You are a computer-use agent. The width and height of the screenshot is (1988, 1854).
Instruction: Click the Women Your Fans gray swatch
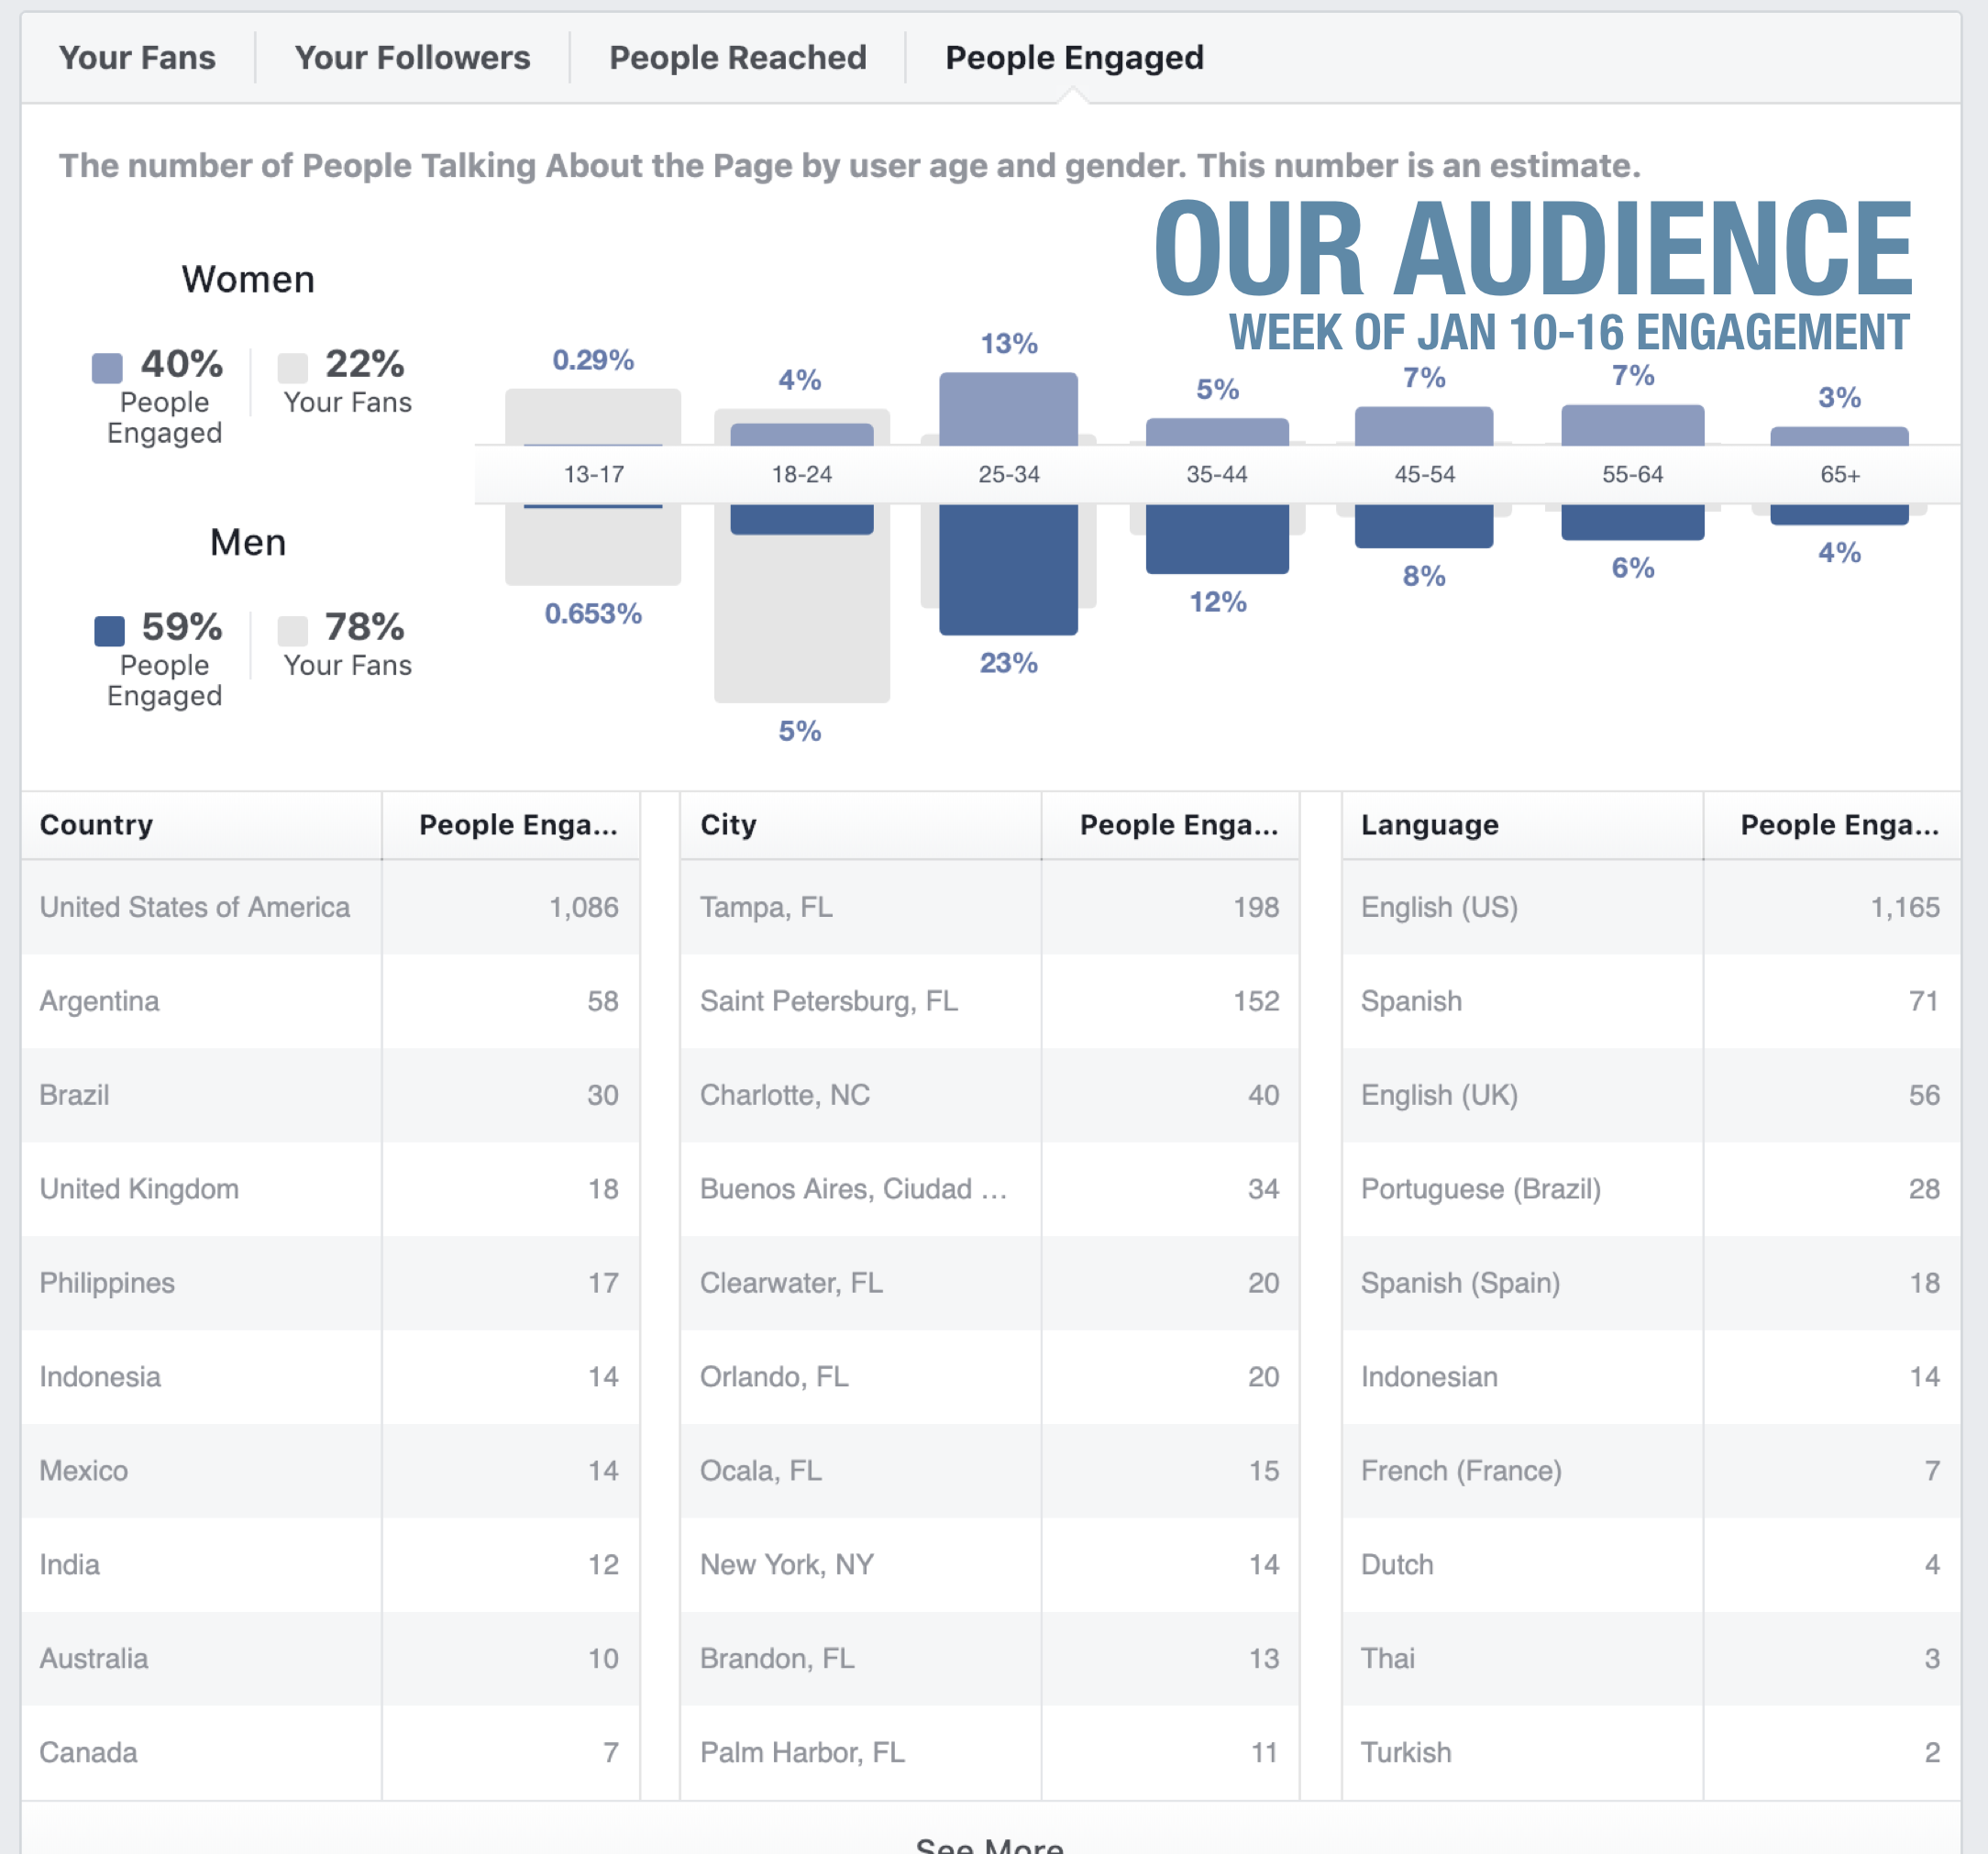[292, 367]
